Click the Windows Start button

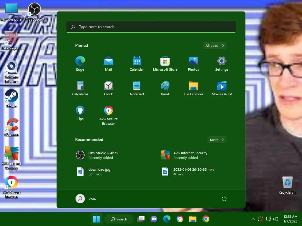click(96, 219)
